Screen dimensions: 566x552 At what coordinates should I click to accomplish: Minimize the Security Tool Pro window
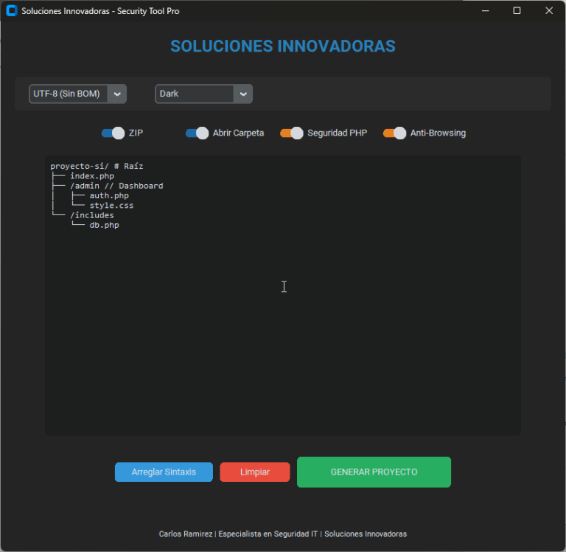click(485, 11)
